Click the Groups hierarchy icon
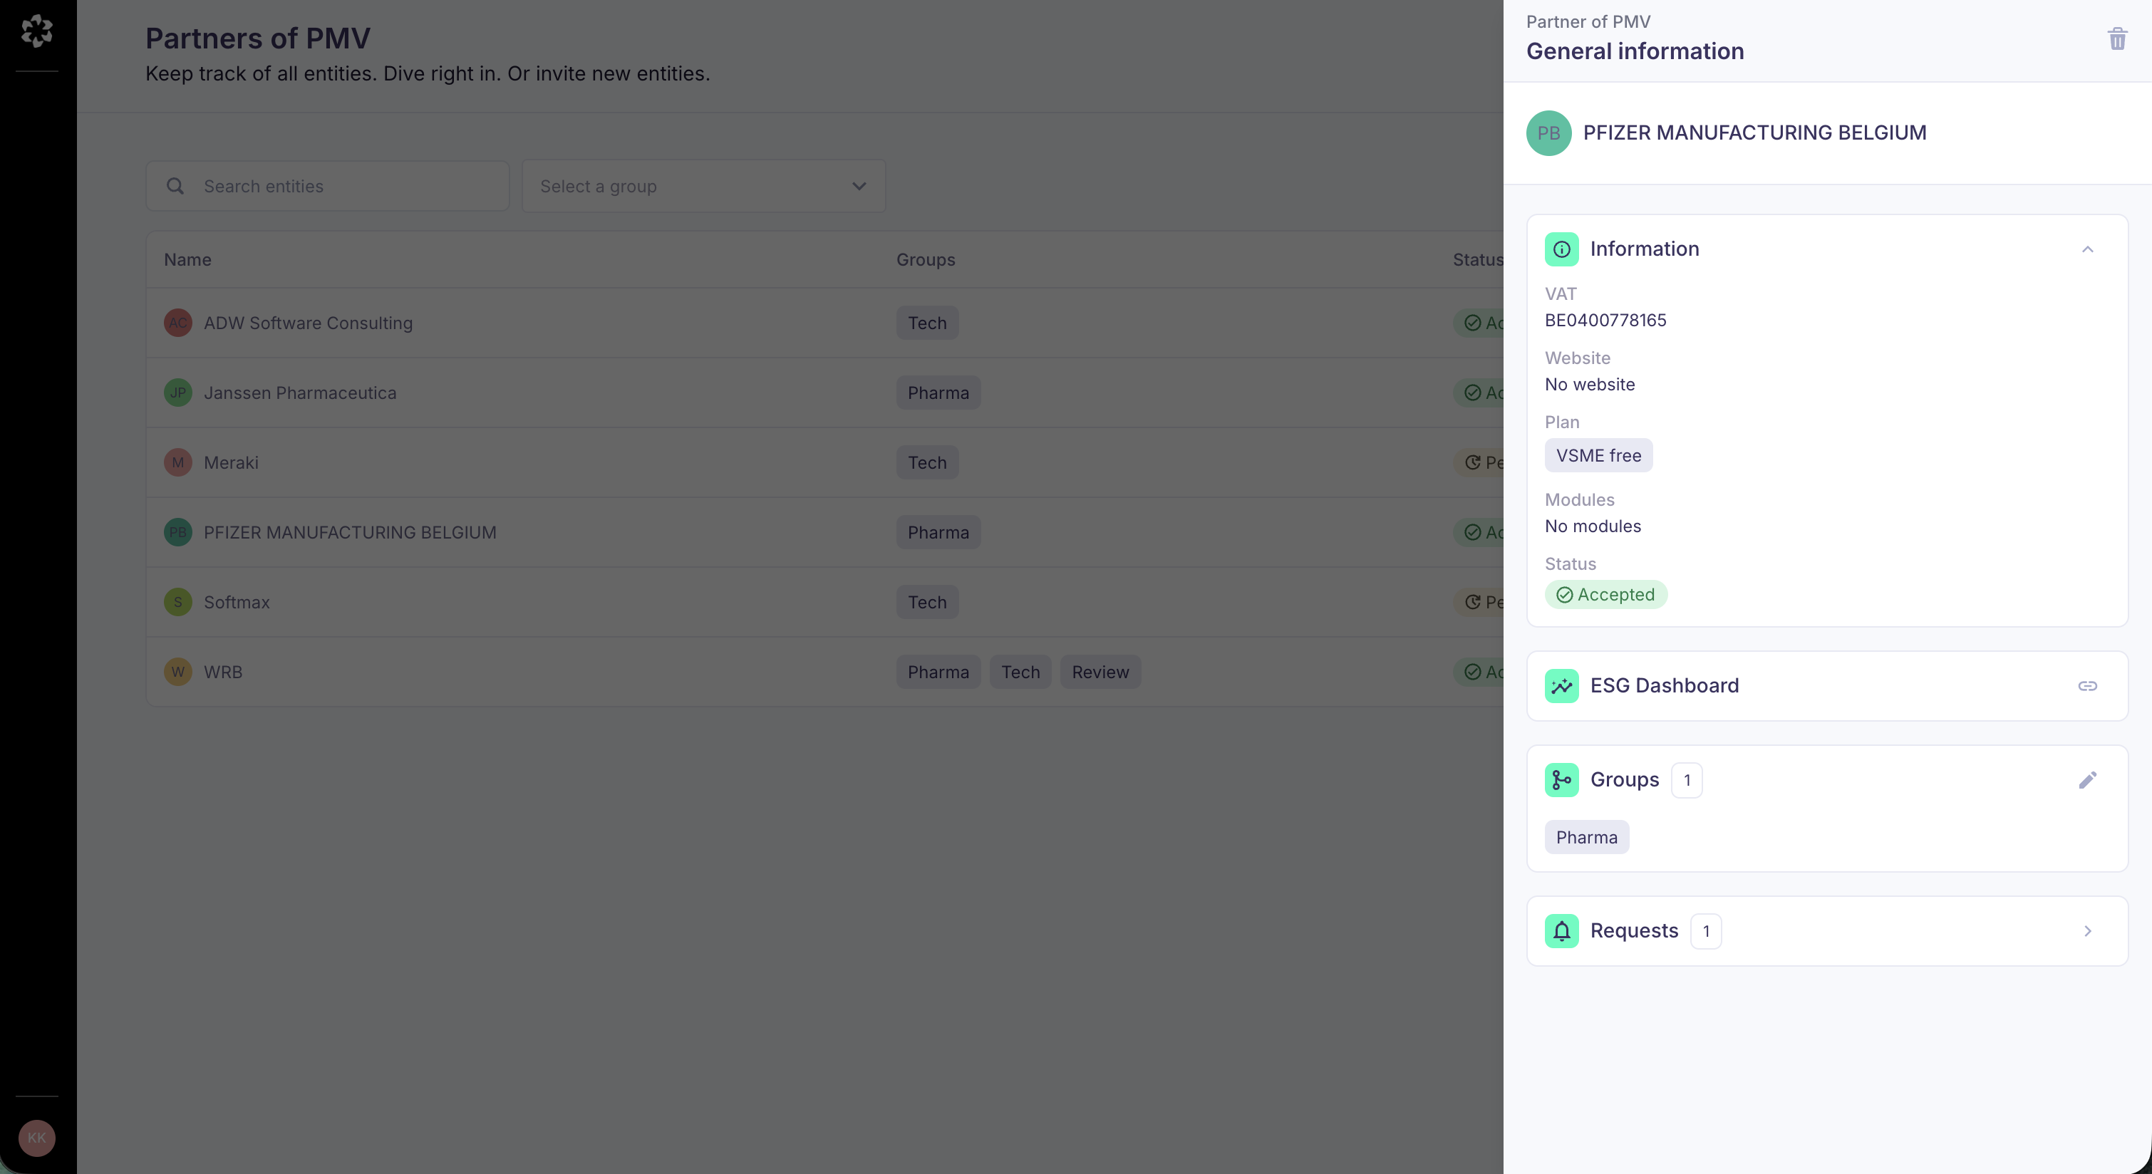The width and height of the screenshot is (2152, 1174). pyautogui.click(x=1561, y=780)
